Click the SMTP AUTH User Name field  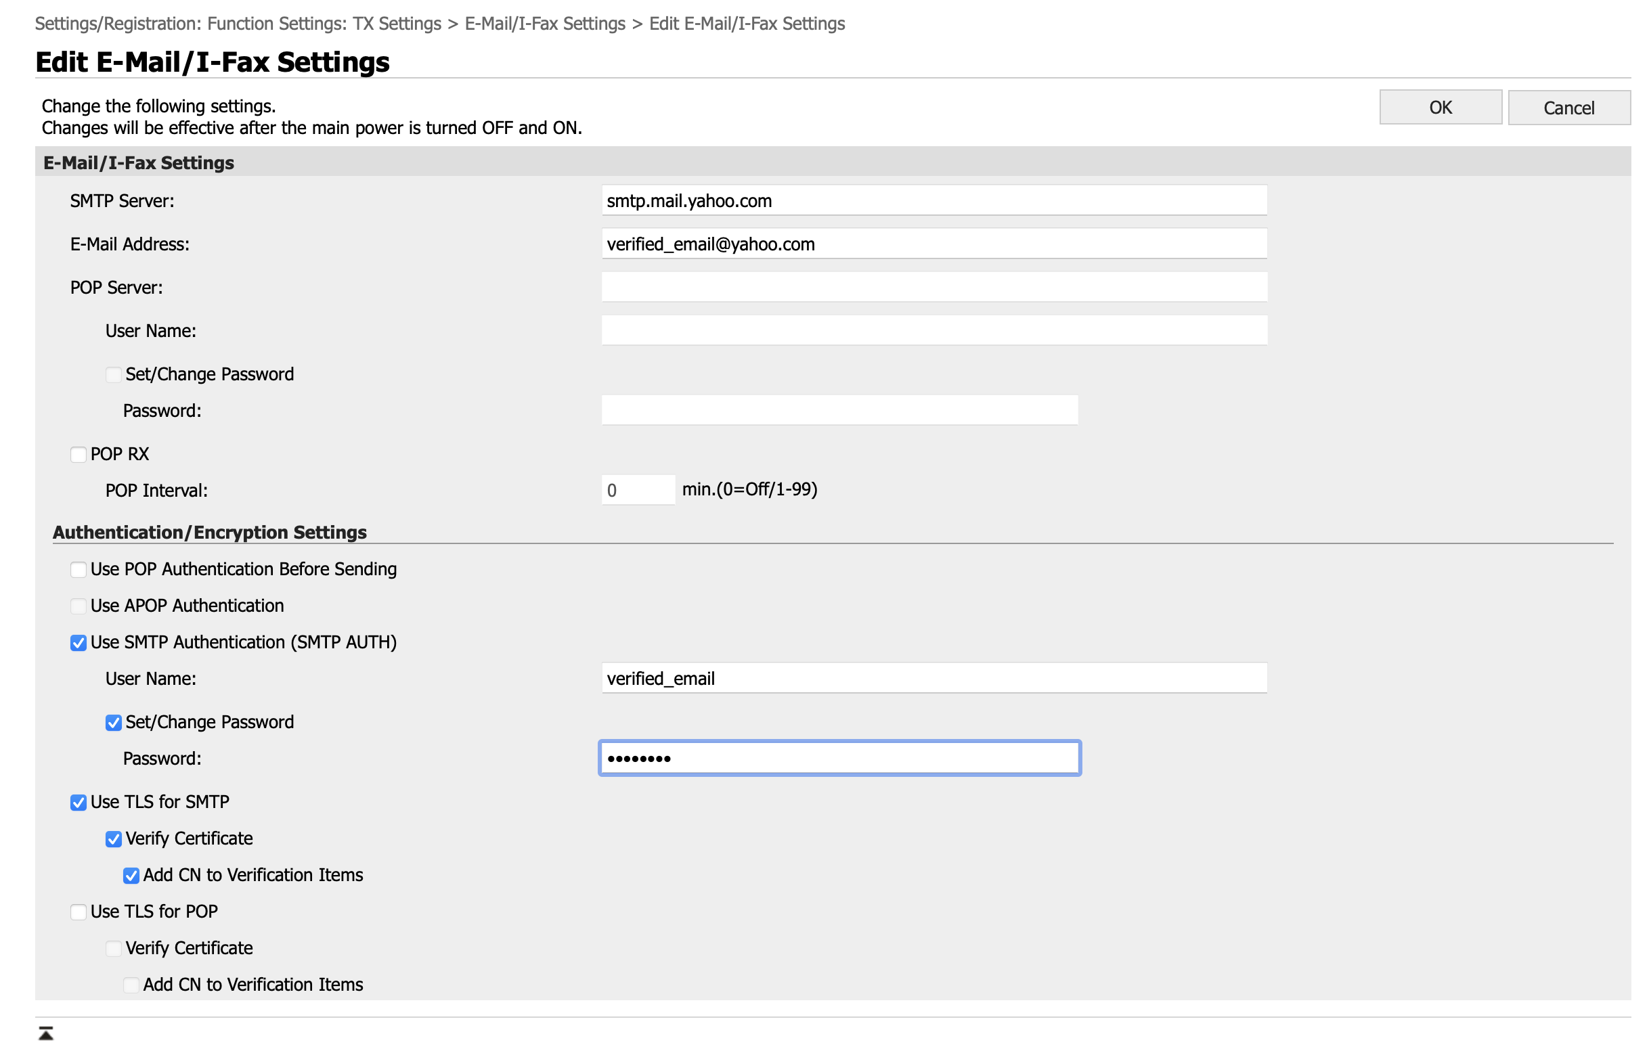point(934,679)
